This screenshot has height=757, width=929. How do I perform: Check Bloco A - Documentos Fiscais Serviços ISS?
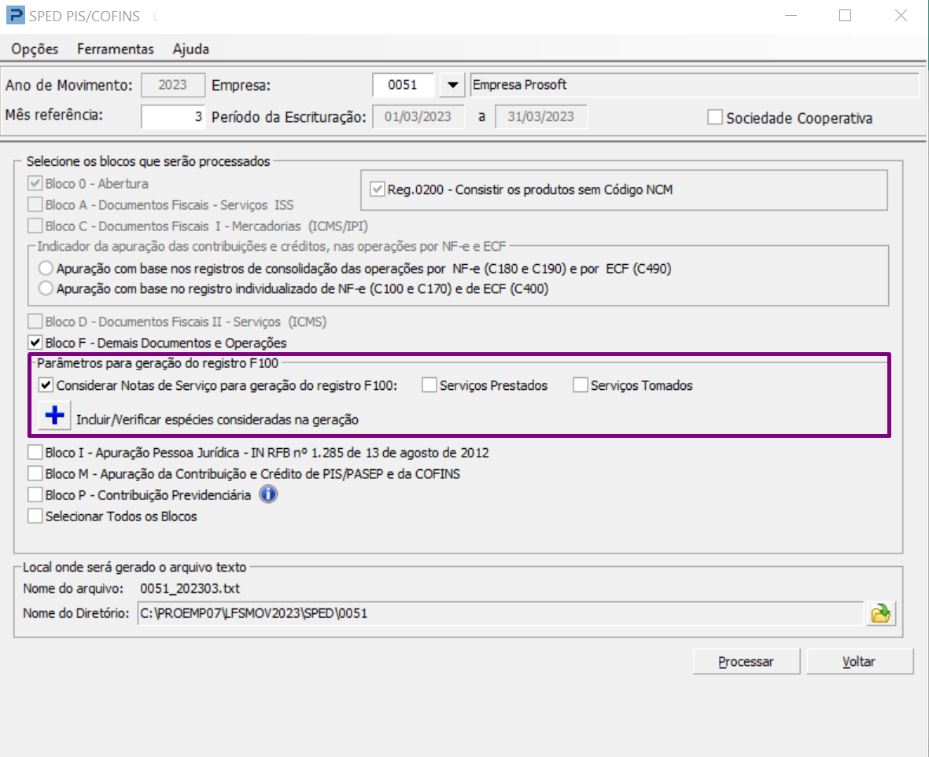35,205
